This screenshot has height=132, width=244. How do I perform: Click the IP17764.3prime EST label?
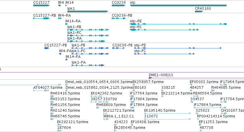[143, 93]
